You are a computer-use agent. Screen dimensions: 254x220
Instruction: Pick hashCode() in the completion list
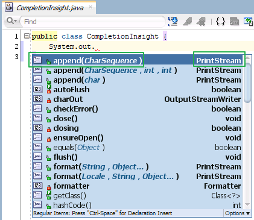(138, 205)
